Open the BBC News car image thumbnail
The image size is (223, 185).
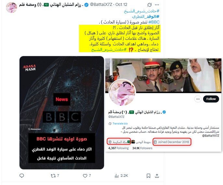62,113
